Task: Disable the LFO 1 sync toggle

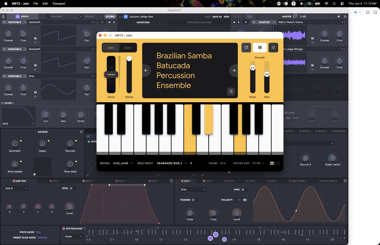Action: (243, 190)
